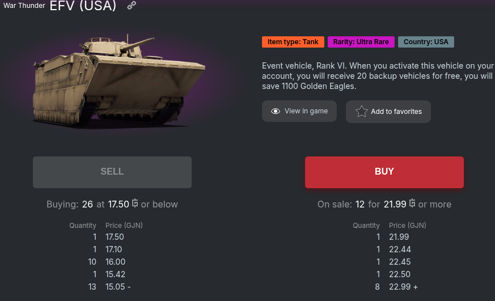Select the Rarity: Ultra Rare tag
The height and width of the screenshot is (301, 495).
click(x=361, y=42)
